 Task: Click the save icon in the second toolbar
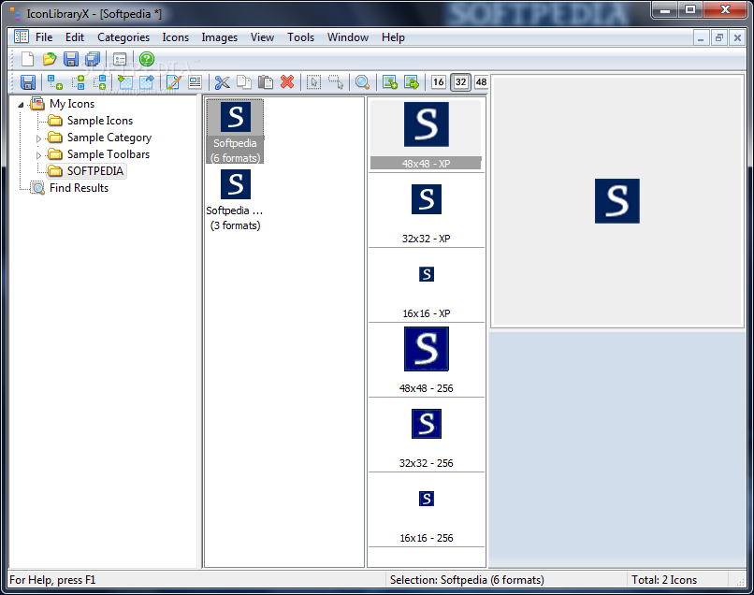28,82
